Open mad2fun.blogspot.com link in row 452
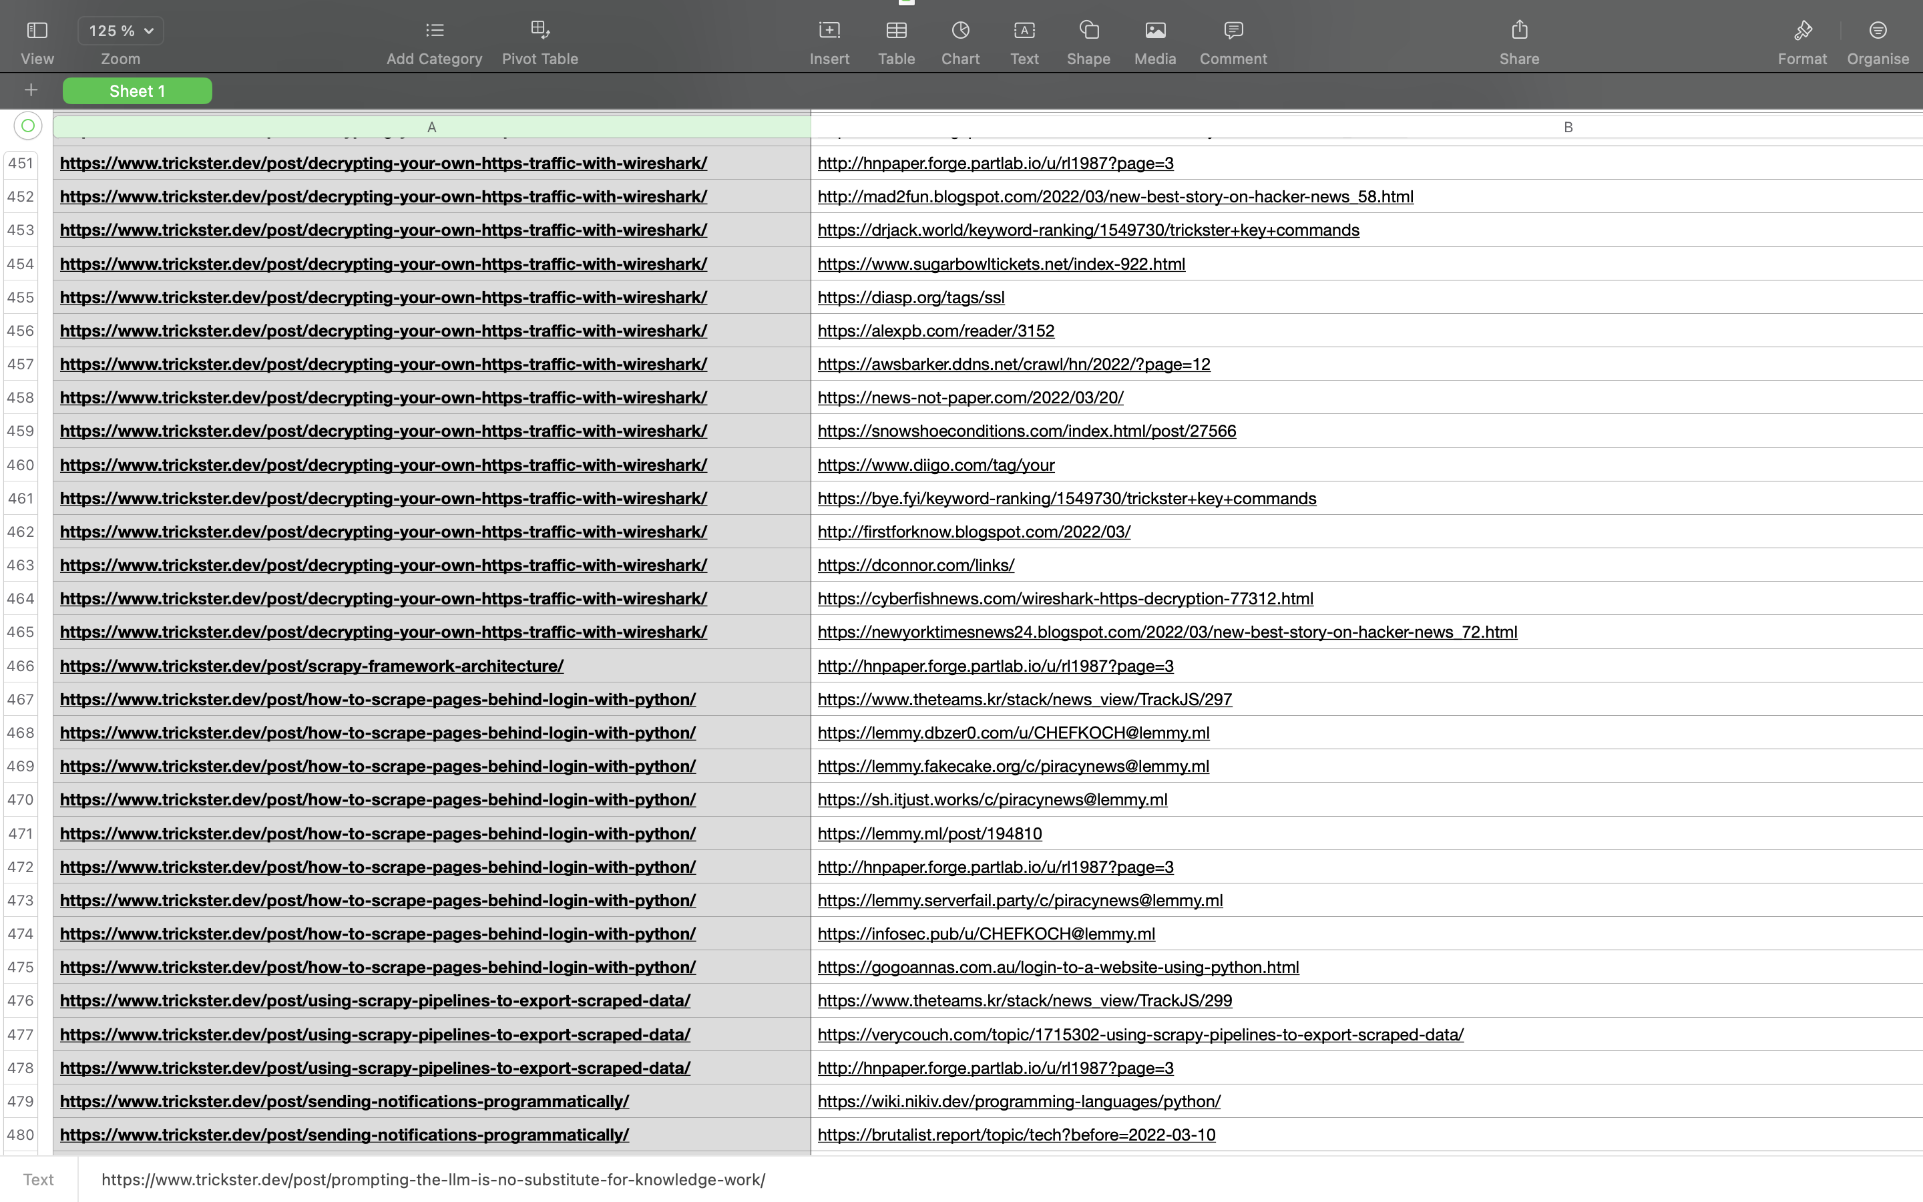 point(1115,196)
